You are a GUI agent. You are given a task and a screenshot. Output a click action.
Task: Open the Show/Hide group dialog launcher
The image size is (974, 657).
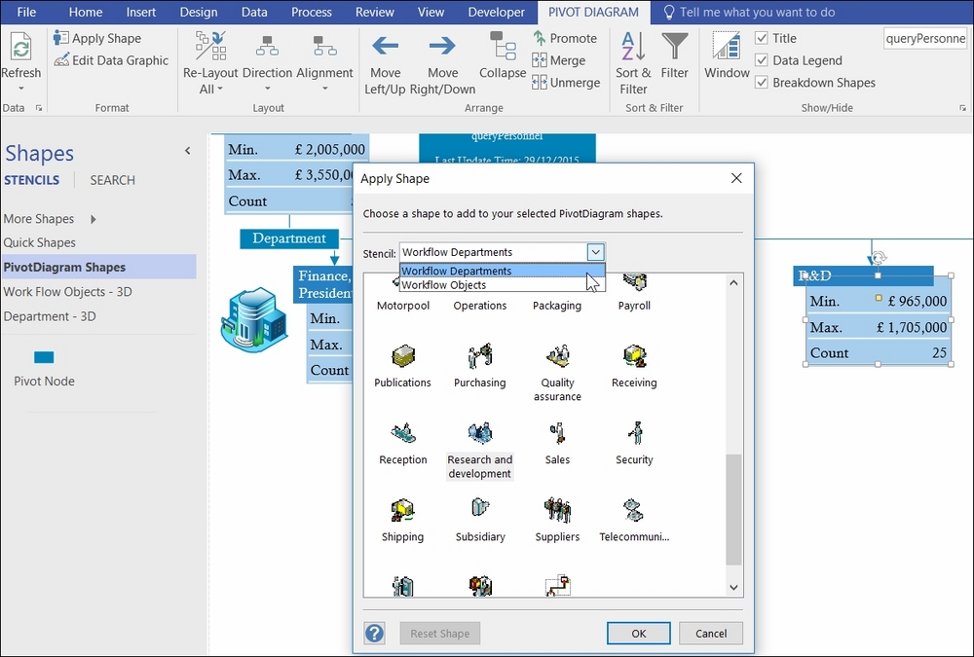click(962, 108)
